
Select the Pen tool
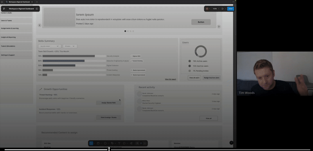click(112, 143)
